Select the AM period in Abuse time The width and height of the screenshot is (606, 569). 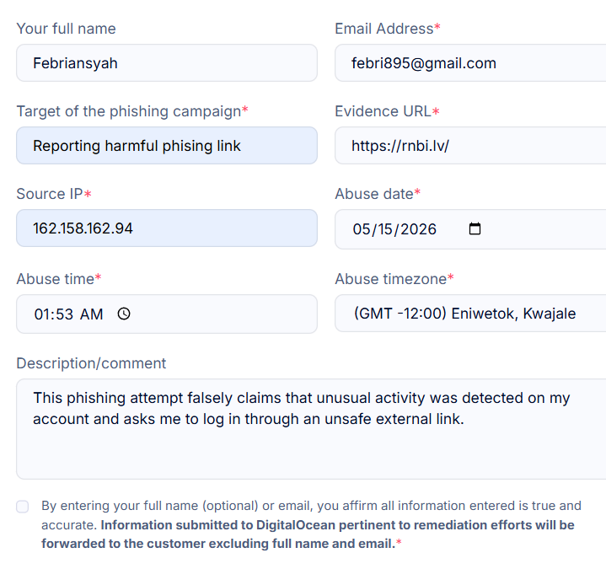[92, 314]
